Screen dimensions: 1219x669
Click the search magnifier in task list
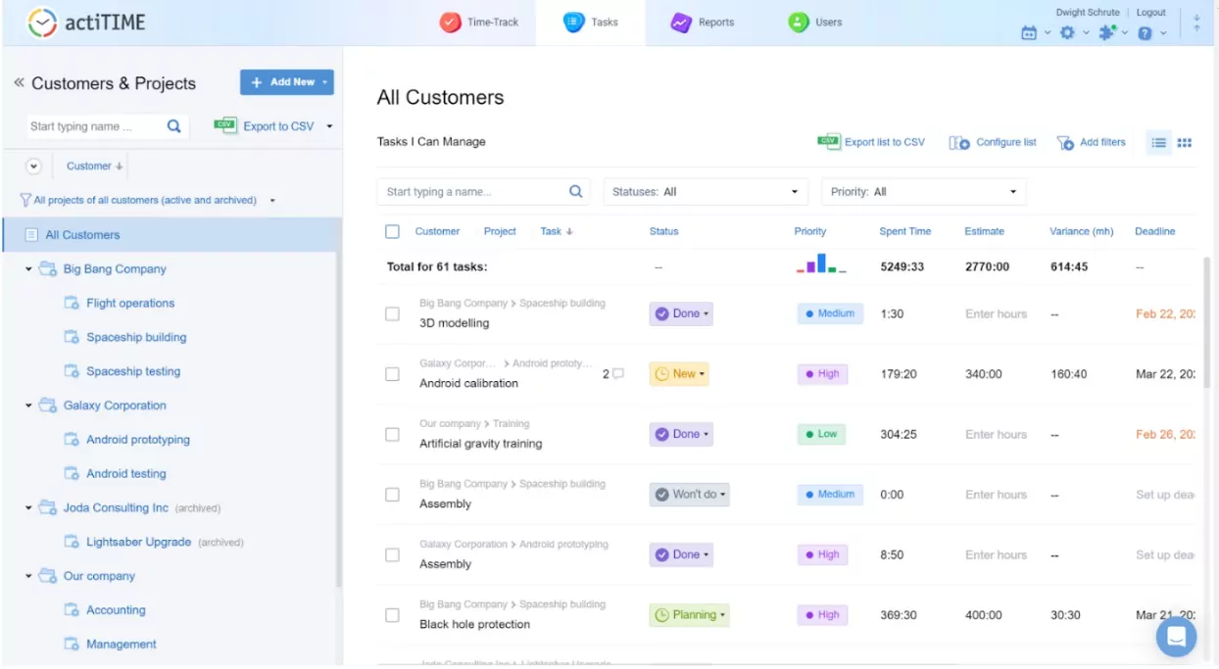pyautogui.click(x=576, y=192)
